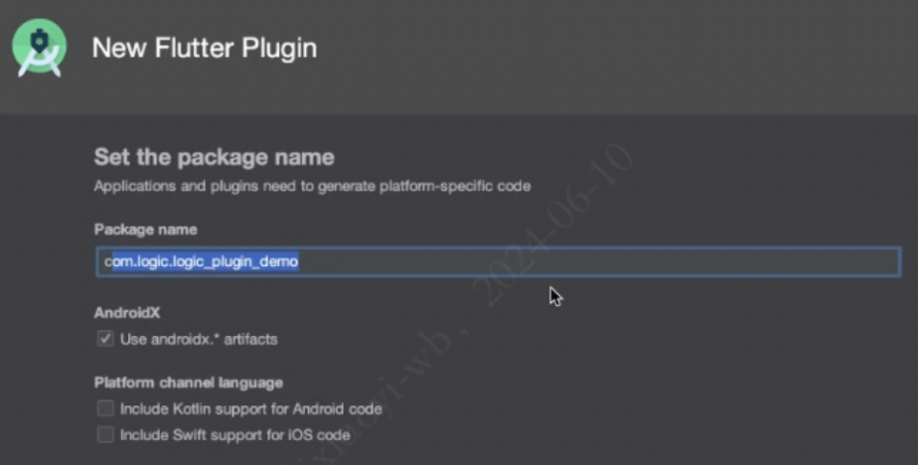Click the "Package name" field label
This screenshot has height=465, width=918.
coord(139,229)
